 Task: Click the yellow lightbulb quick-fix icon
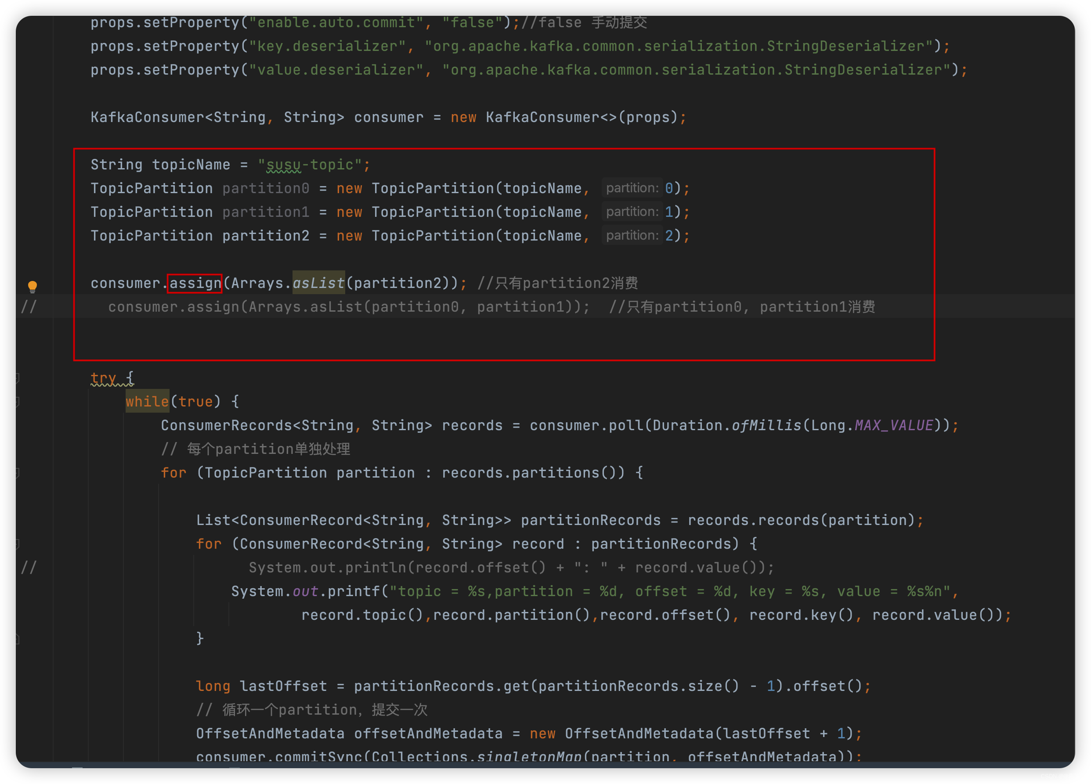tap(32, 287)
